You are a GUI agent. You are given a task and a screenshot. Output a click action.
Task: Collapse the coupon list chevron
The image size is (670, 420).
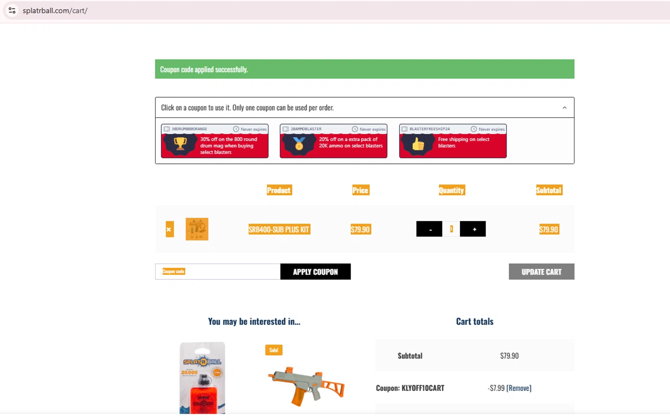pyautogui.click(x=565, y=108)
